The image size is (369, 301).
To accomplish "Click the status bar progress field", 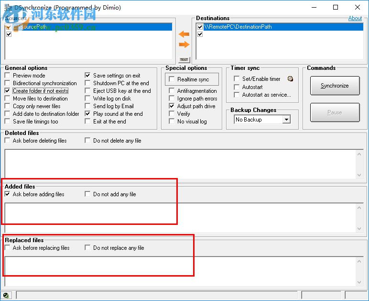I will [x=157, y=295].
